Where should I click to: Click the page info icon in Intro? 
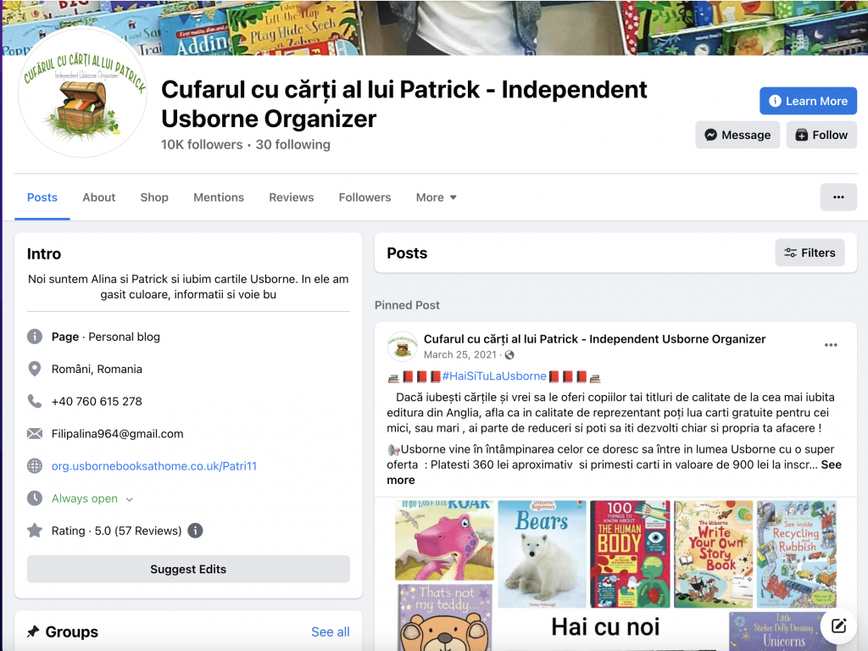click(35, 337)
